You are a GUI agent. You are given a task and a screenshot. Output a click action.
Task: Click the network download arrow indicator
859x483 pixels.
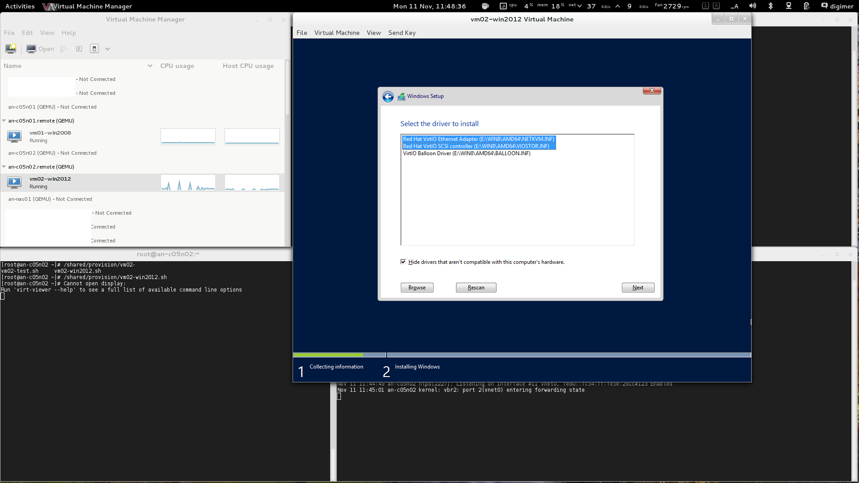click(x=580, y=6)
